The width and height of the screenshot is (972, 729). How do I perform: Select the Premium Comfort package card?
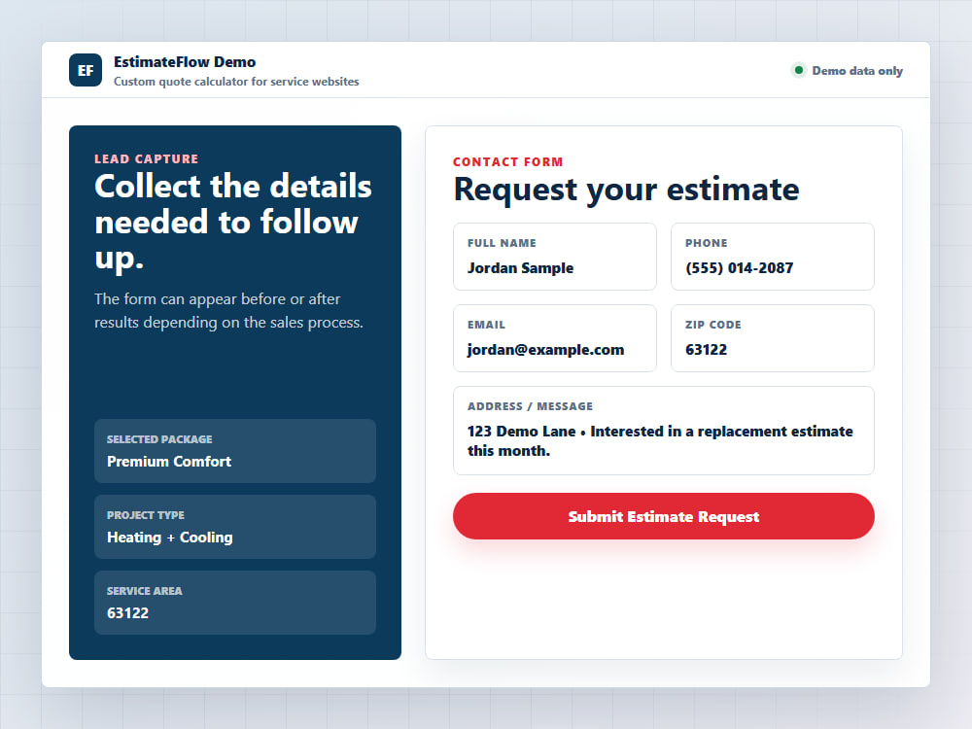click(x=235, y=451)
